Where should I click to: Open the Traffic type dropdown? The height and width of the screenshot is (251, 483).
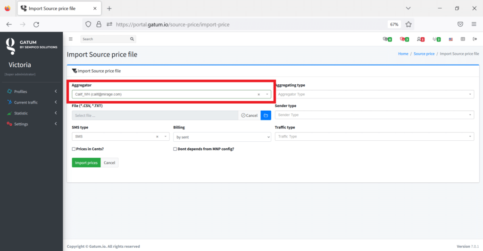374,137
